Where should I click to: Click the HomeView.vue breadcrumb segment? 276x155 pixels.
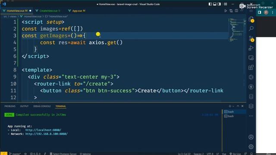tap(33, 16)
